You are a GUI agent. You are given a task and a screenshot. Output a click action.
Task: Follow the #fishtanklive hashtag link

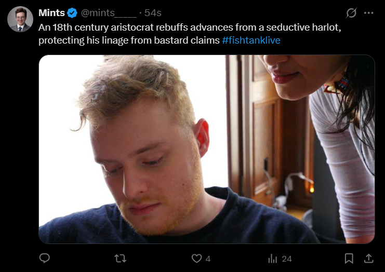(x=251, y=40)
